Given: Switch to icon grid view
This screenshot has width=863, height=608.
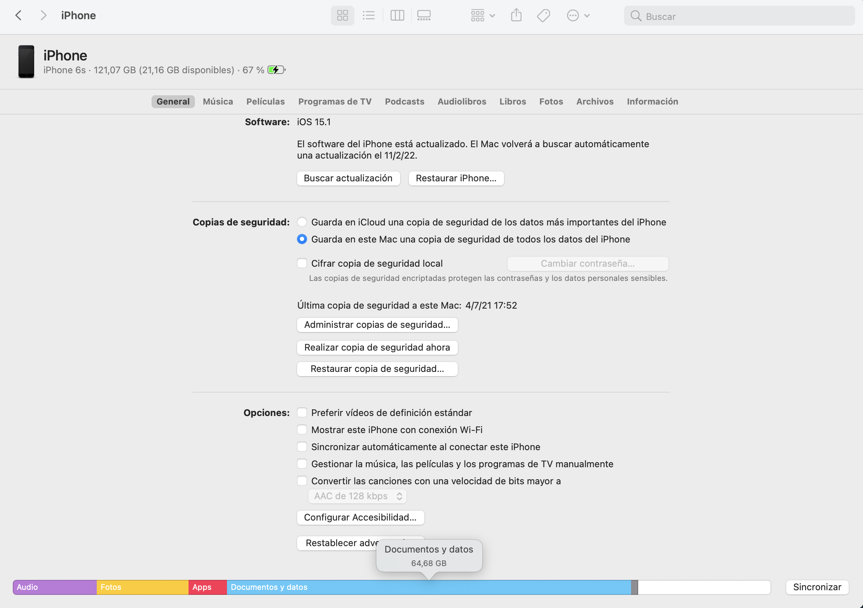Looking at the screenshot, I should point(342,15).
